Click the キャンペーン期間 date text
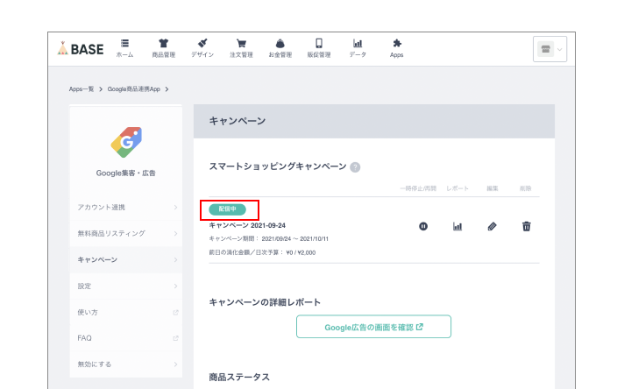The height and width of the screenshot is (389, 624). 269,239
